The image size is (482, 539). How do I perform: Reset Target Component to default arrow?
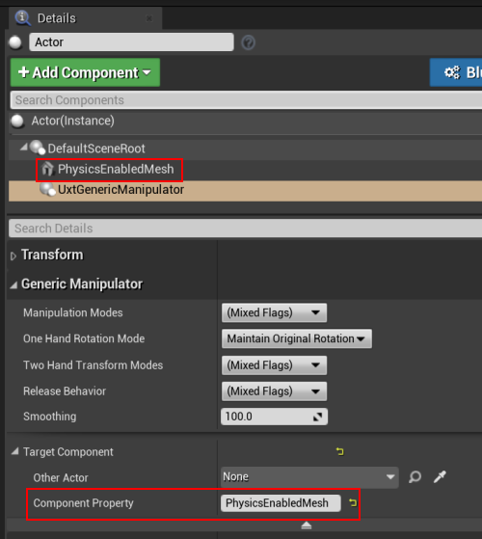(x=339, y=451)
